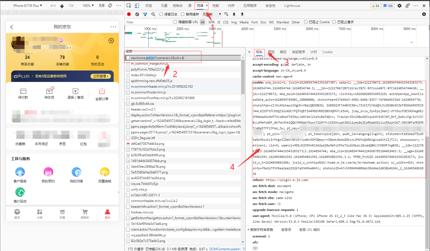
Task: Show 166 messages badge
Action: coord(388,6)
